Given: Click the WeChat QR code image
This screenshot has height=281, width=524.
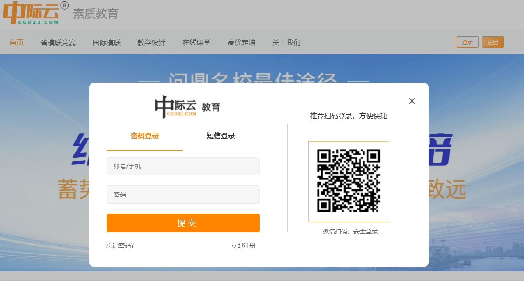Looking at the screenshot, I should (x=349, y=181).
